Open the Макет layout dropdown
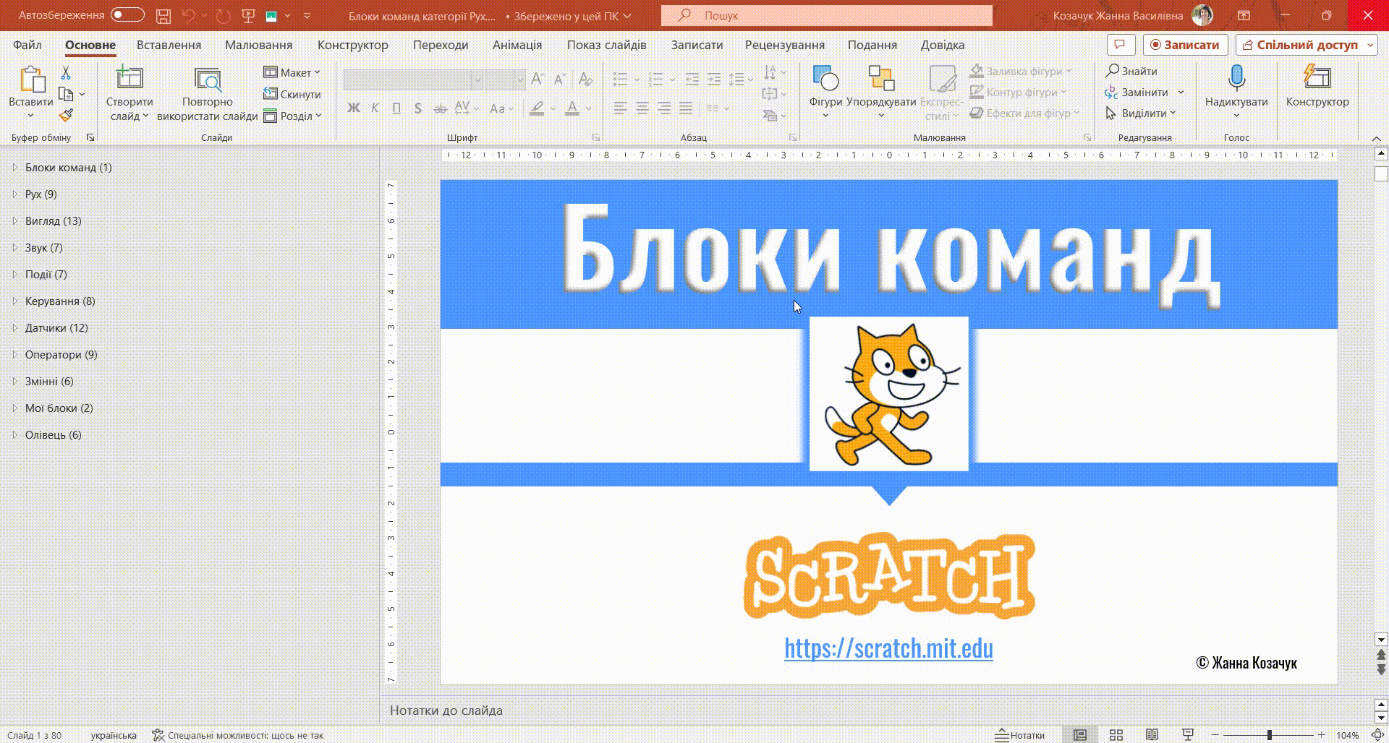1389x743 pixels. 292,72
